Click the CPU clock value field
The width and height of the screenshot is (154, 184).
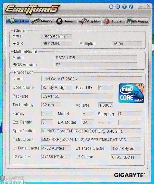pos(56,37)
